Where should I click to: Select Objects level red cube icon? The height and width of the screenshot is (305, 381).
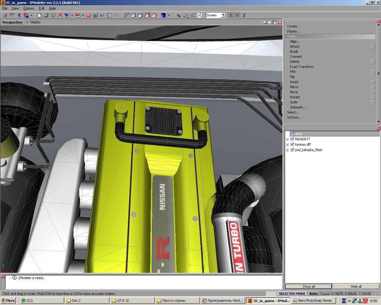pyautogui.click(x=154, y=15)
